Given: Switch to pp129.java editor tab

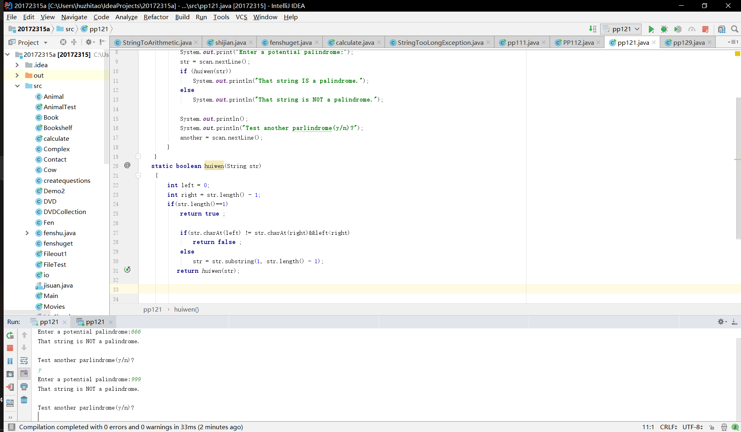Looking at the screenshot, I should pos(689,42).
